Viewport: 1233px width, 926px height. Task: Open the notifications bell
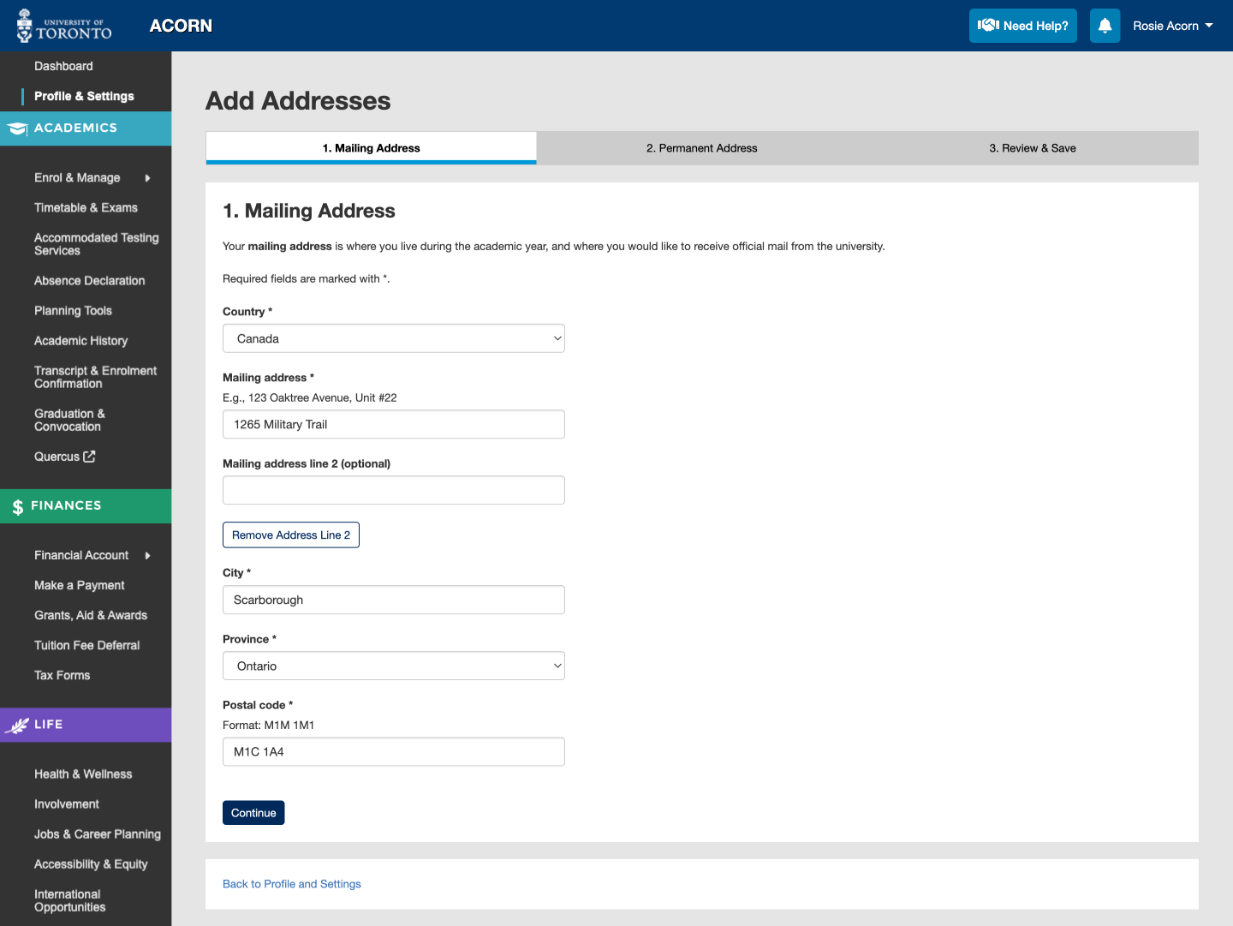[1105, 26]
